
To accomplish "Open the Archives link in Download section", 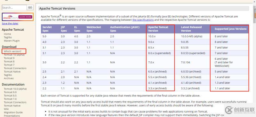I will coord(9,78).
